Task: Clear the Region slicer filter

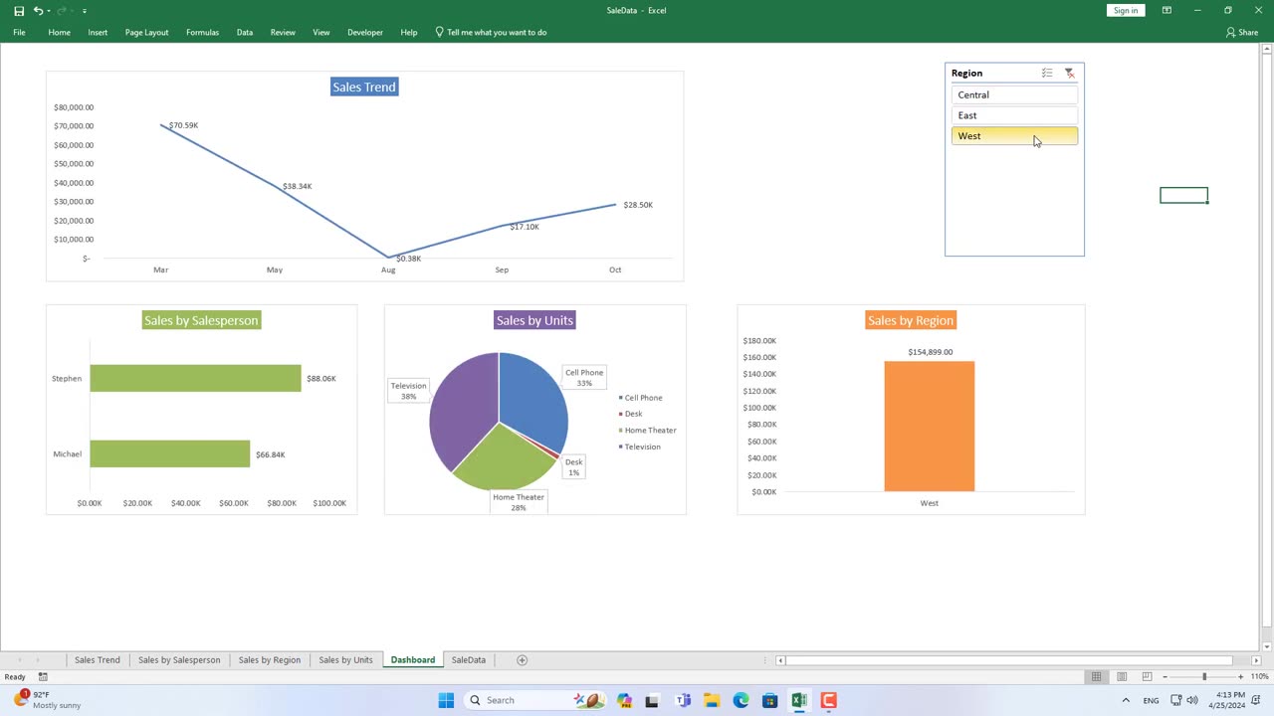Action: tap(1070, 73)
